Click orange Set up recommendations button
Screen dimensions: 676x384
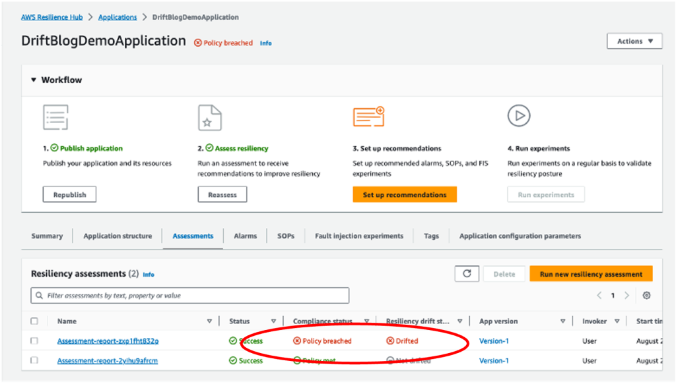click(x=405, y=194)
